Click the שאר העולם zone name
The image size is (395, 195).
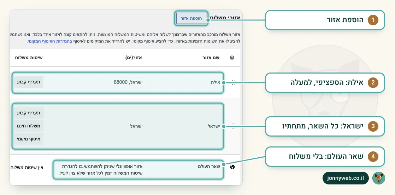tap(209, 166)
